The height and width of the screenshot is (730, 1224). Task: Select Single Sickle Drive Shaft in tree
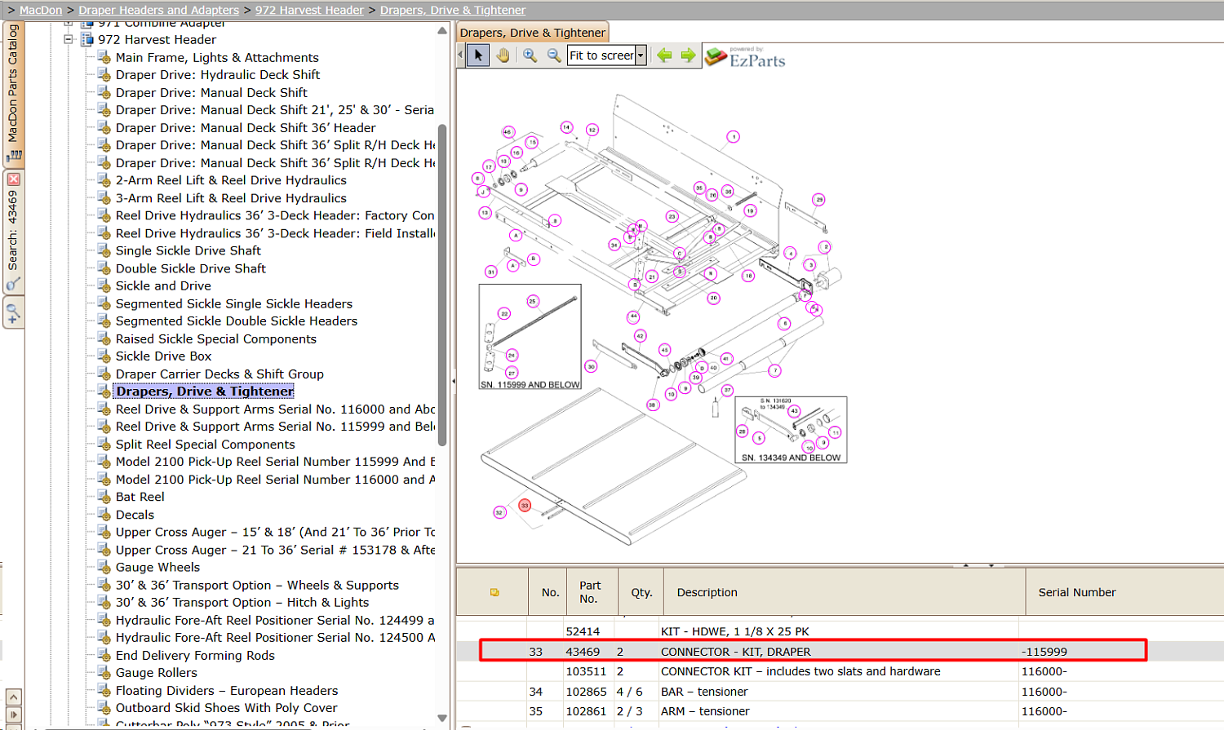point(188,250)
